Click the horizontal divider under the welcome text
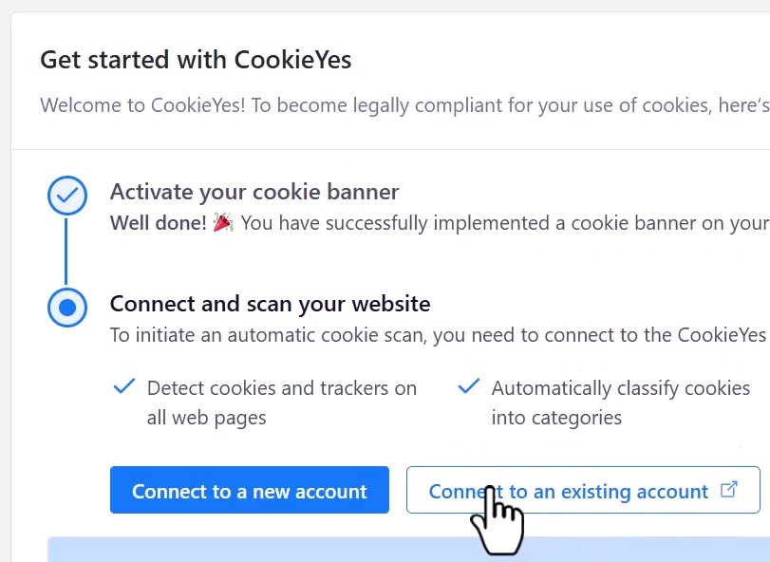The image size is (770, 562). tap(389, 149)
